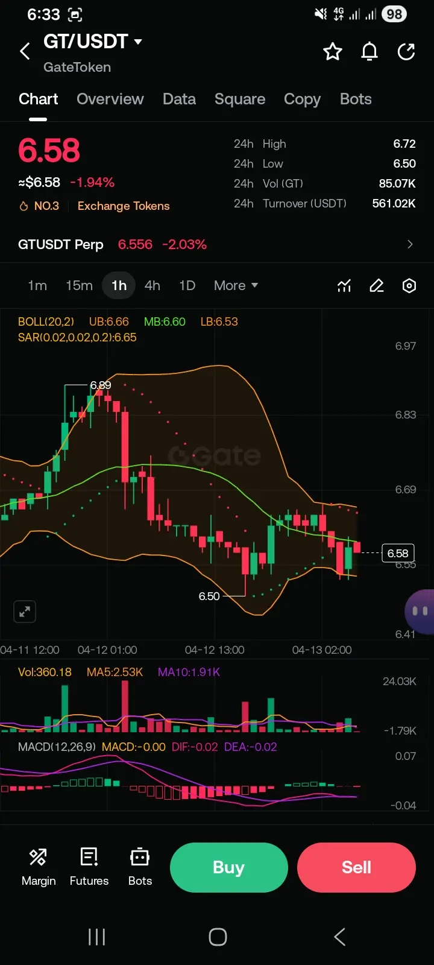The height and width of the screenshot is (965, 434).
Task: Tap the SAR indicator label
Action: 77,338
